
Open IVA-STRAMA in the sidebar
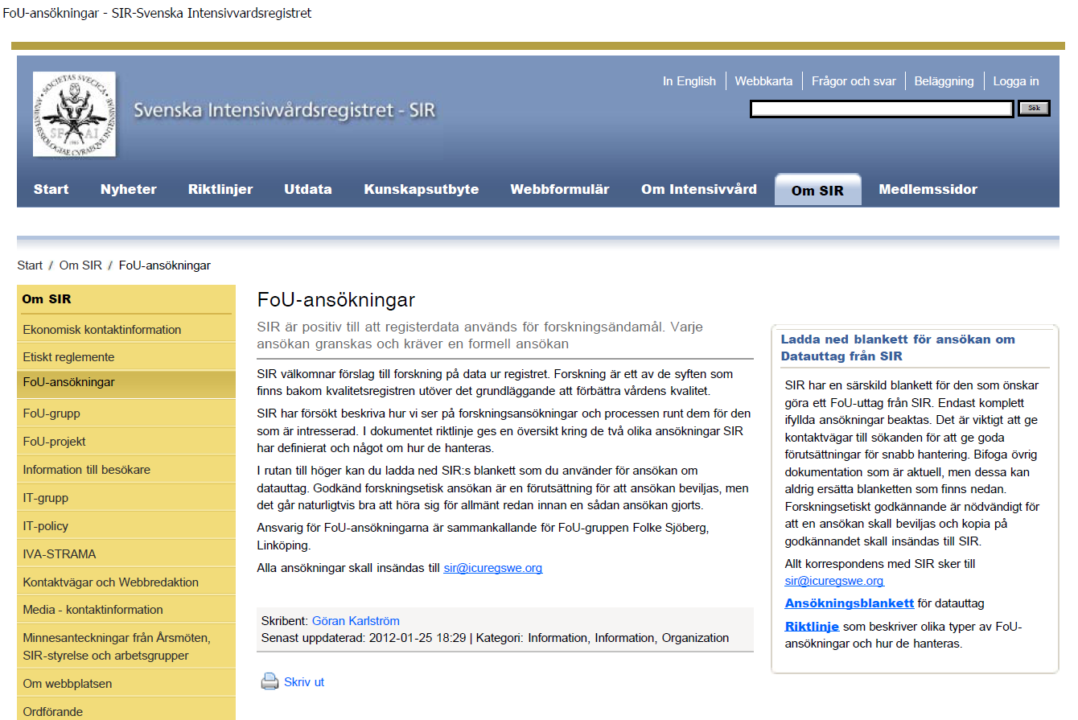point(60,554)
